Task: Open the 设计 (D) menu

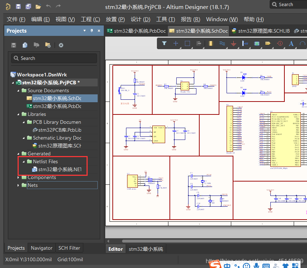Action: (x=140, y=19)
